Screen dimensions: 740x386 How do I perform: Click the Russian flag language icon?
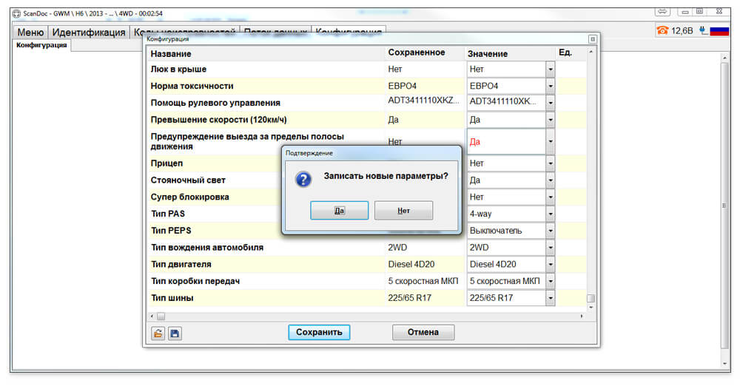tap(720, 31)
